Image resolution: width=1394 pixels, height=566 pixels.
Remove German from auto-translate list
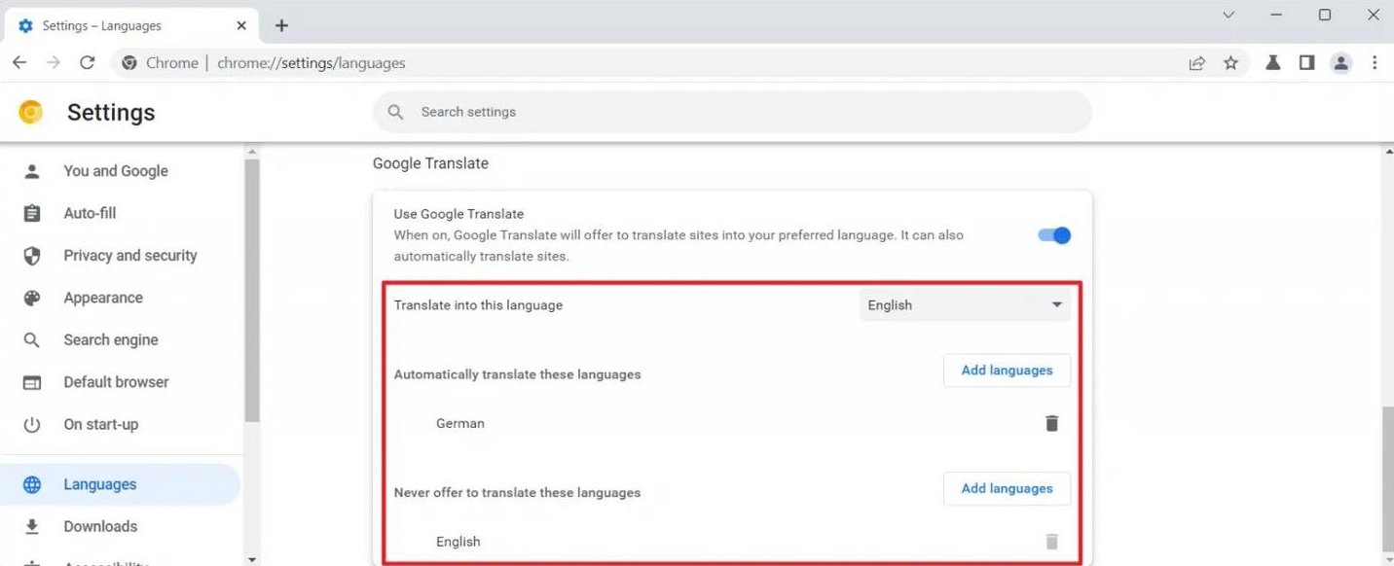pos(1051,423)
